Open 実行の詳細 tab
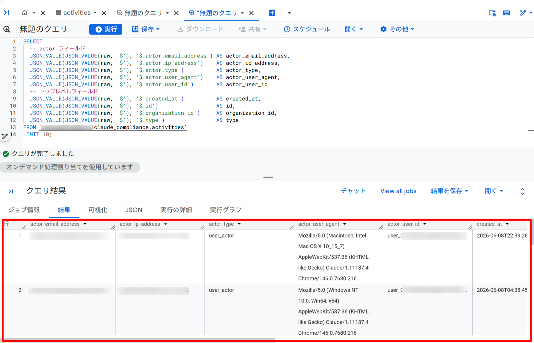 click(x=176, y=210)
